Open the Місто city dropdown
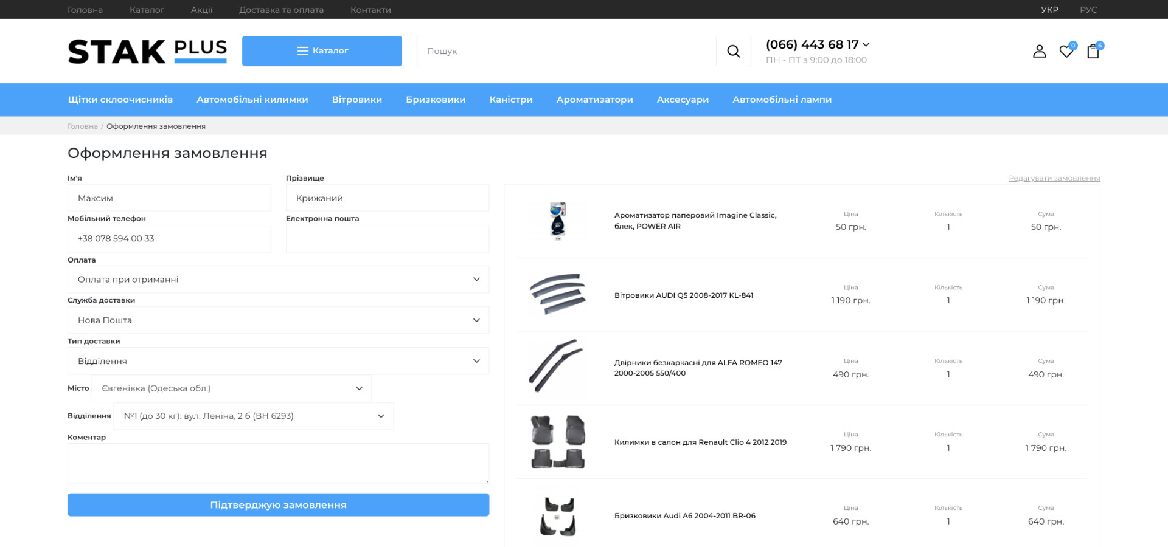This screenshot has height=547, width=1168. 231,388
